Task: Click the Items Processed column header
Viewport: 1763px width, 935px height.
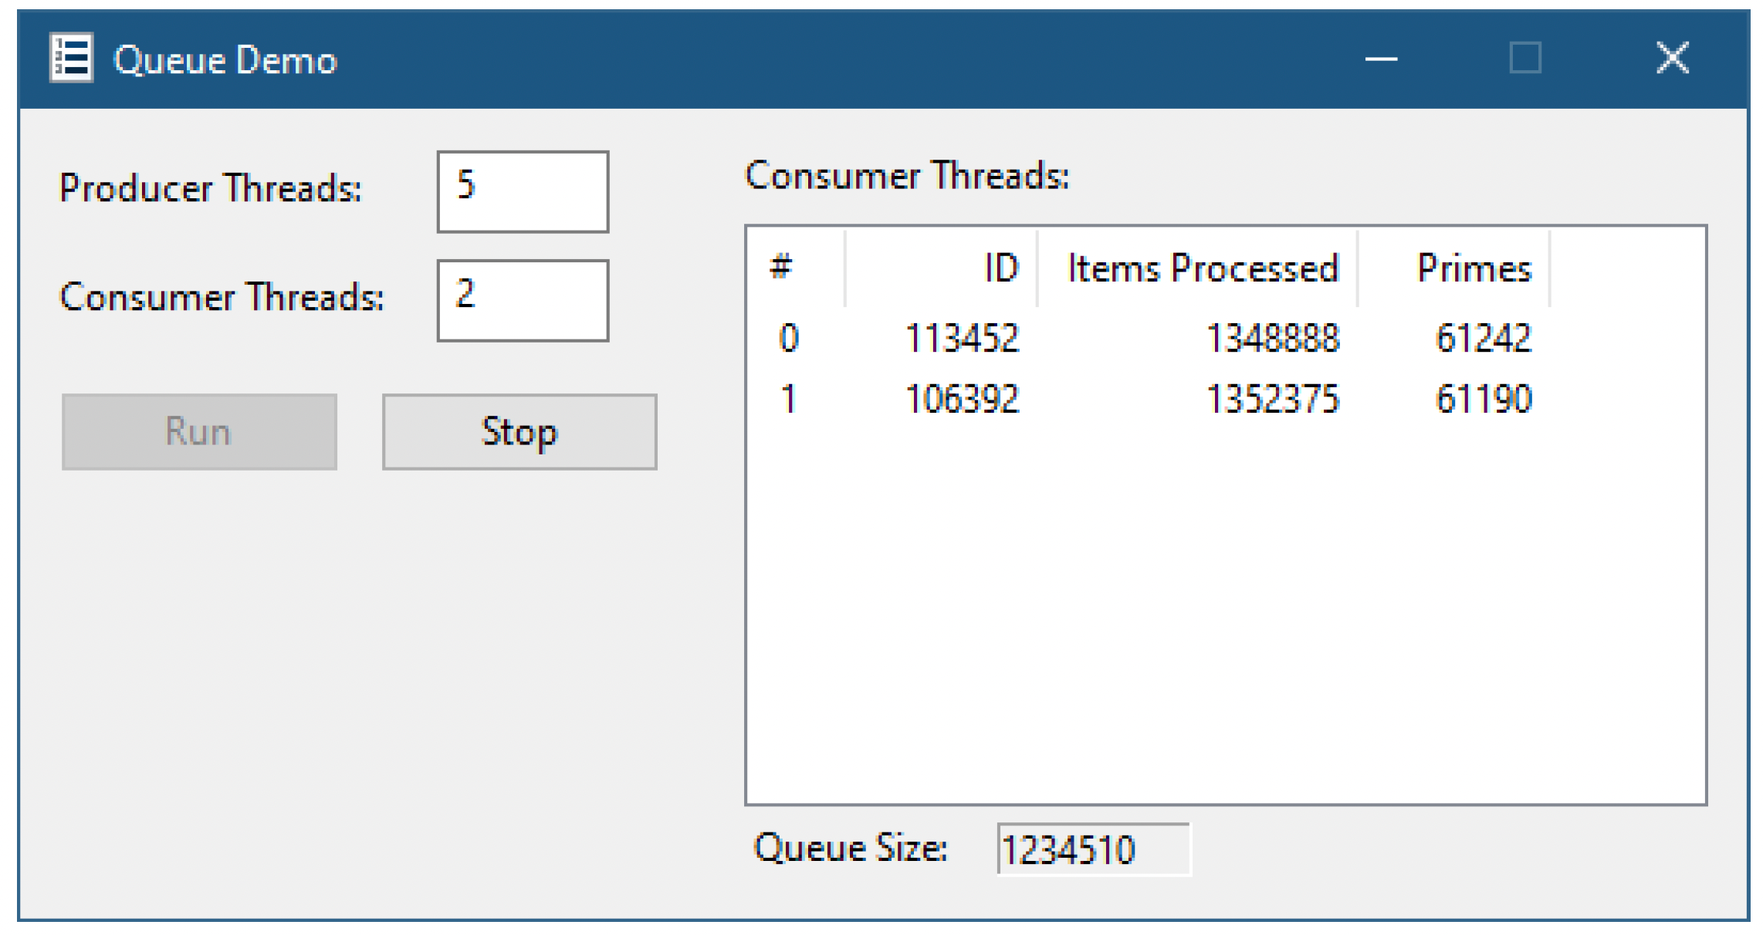Action: click(1197, 268)
